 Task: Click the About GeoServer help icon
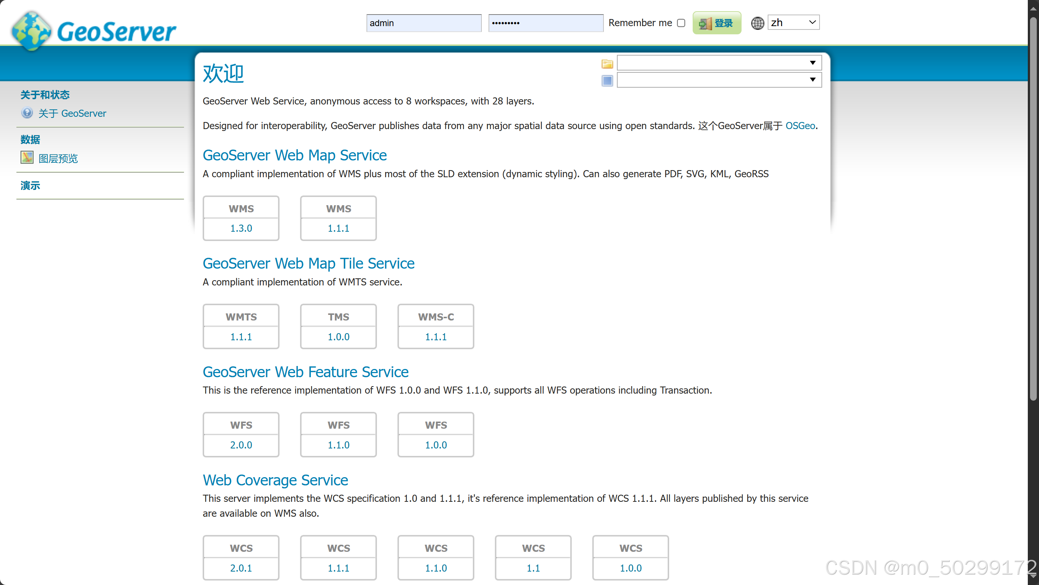[x=27, y=113]
